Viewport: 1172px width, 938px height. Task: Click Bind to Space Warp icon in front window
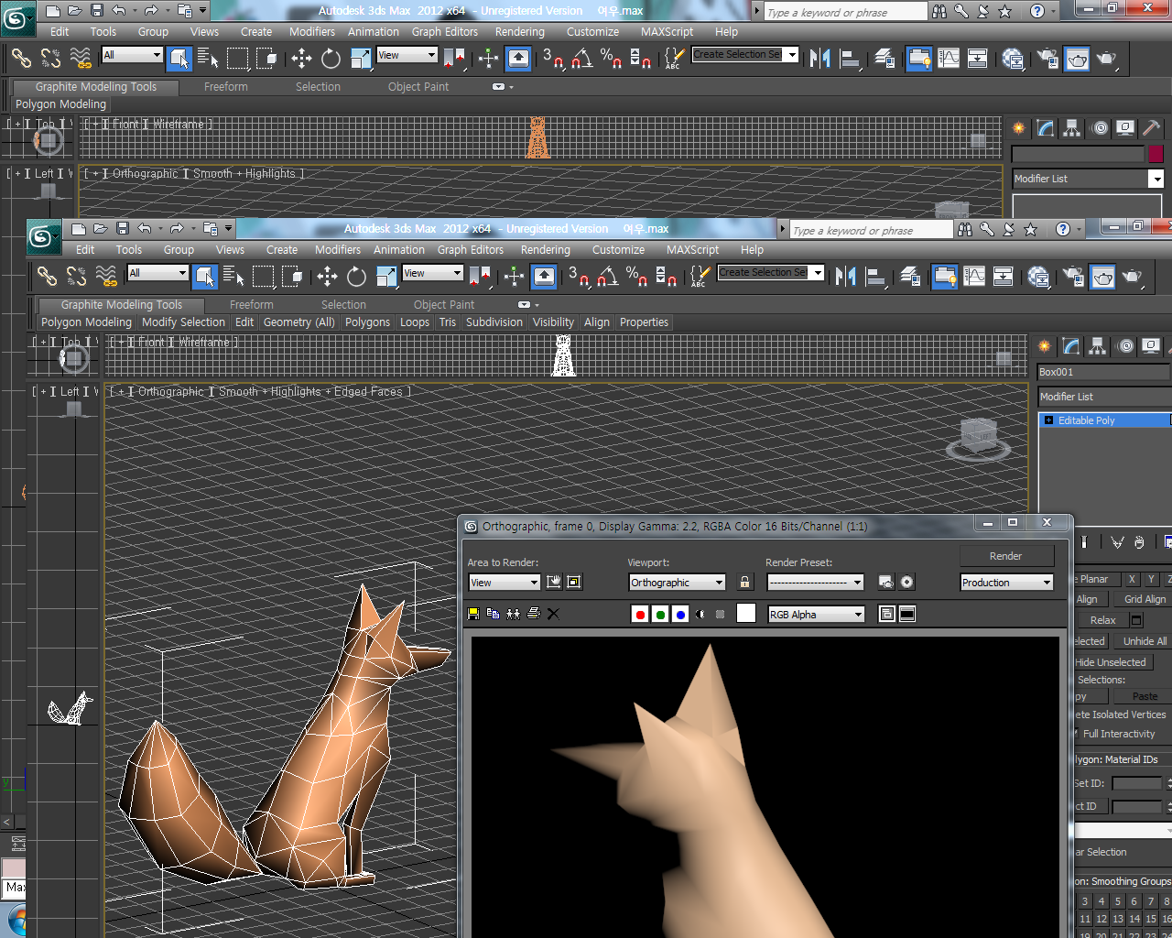106,276
